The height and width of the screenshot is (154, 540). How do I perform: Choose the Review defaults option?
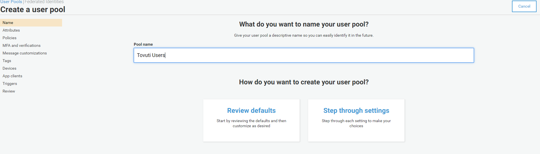point(251,120)
